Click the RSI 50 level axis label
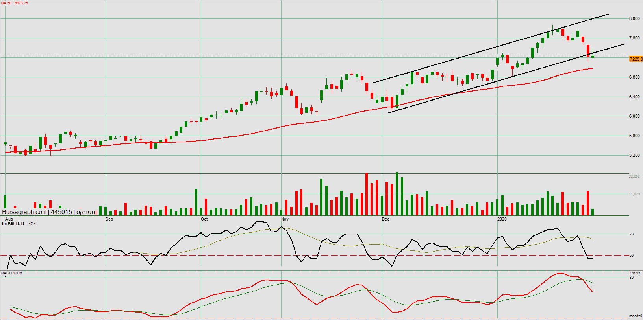The height and width of the screenshot is (320, 643). 632,256
